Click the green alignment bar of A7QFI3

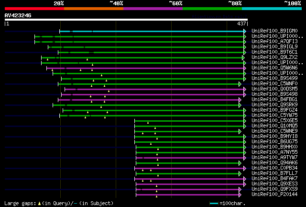pyautogui.click(x=139, y=42)
